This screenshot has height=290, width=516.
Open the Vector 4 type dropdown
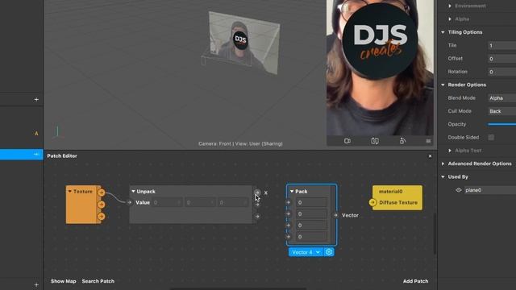tap(306, 252)
